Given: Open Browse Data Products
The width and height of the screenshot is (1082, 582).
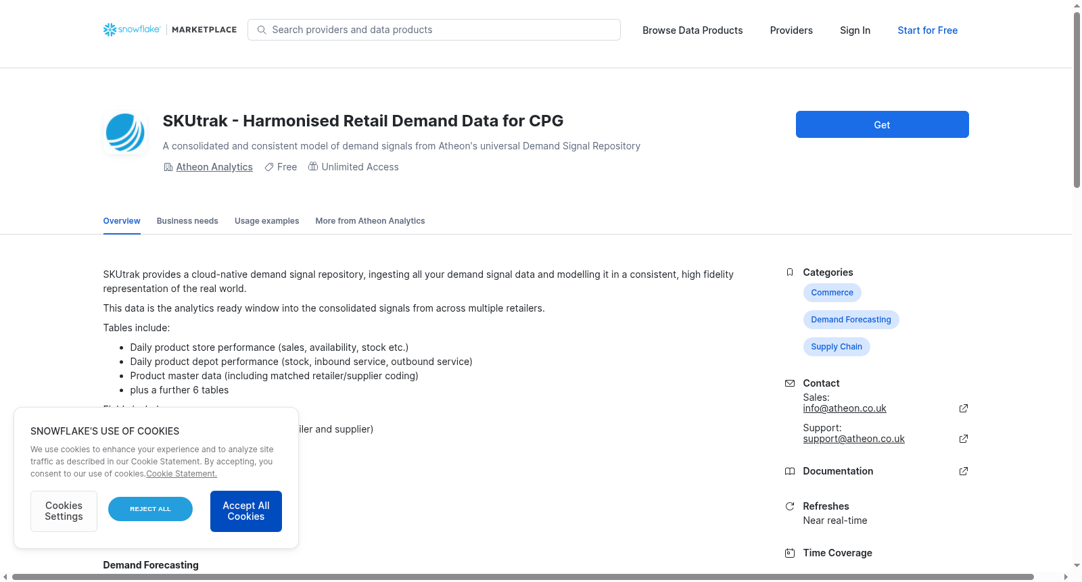Looking at the screenshot, I should [692, 30].
